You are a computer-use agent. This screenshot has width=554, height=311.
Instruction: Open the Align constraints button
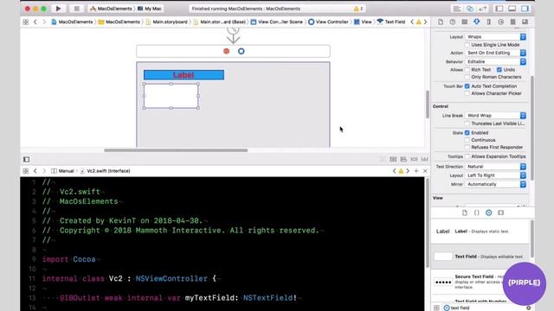(x=403, y=159)
